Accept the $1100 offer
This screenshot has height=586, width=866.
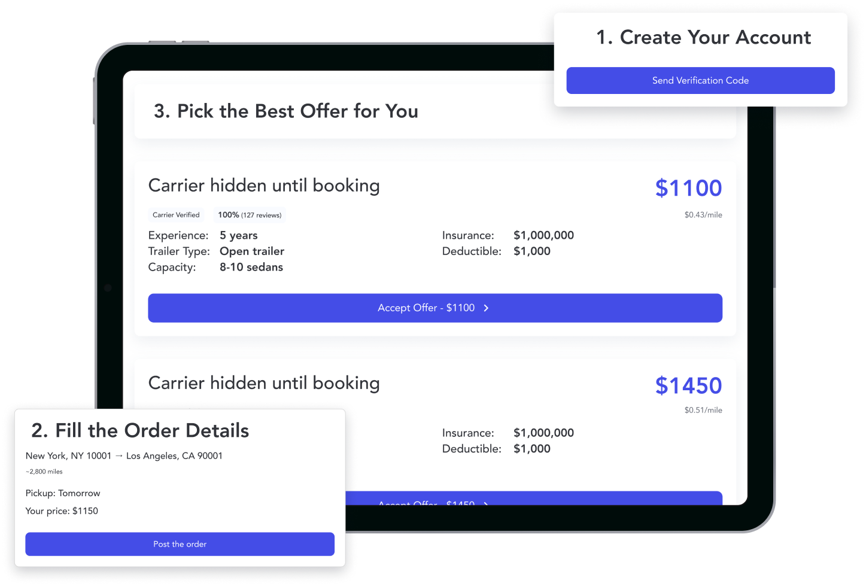(426, 308)
